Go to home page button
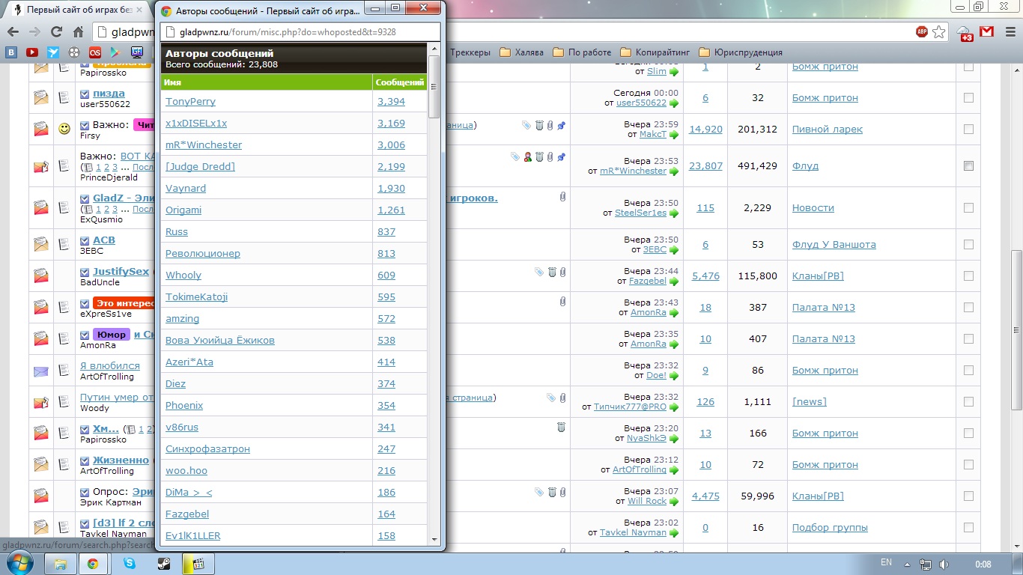This screenshot has width=1023, height=575. coord(78,31)
